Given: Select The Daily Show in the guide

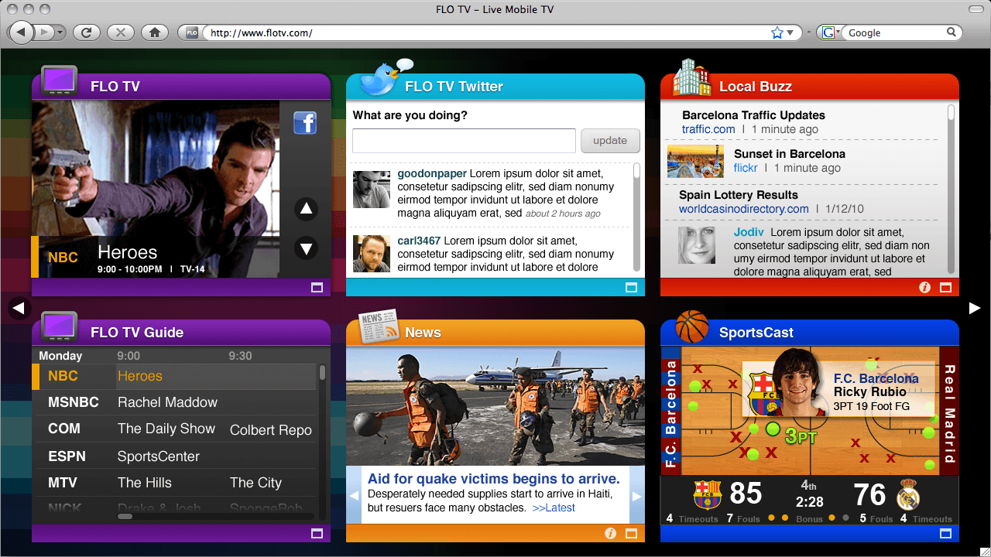Looking at the screenshot, I should point(166,429).
